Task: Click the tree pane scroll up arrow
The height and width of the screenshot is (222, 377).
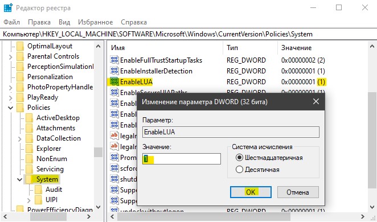Action: 98,46
